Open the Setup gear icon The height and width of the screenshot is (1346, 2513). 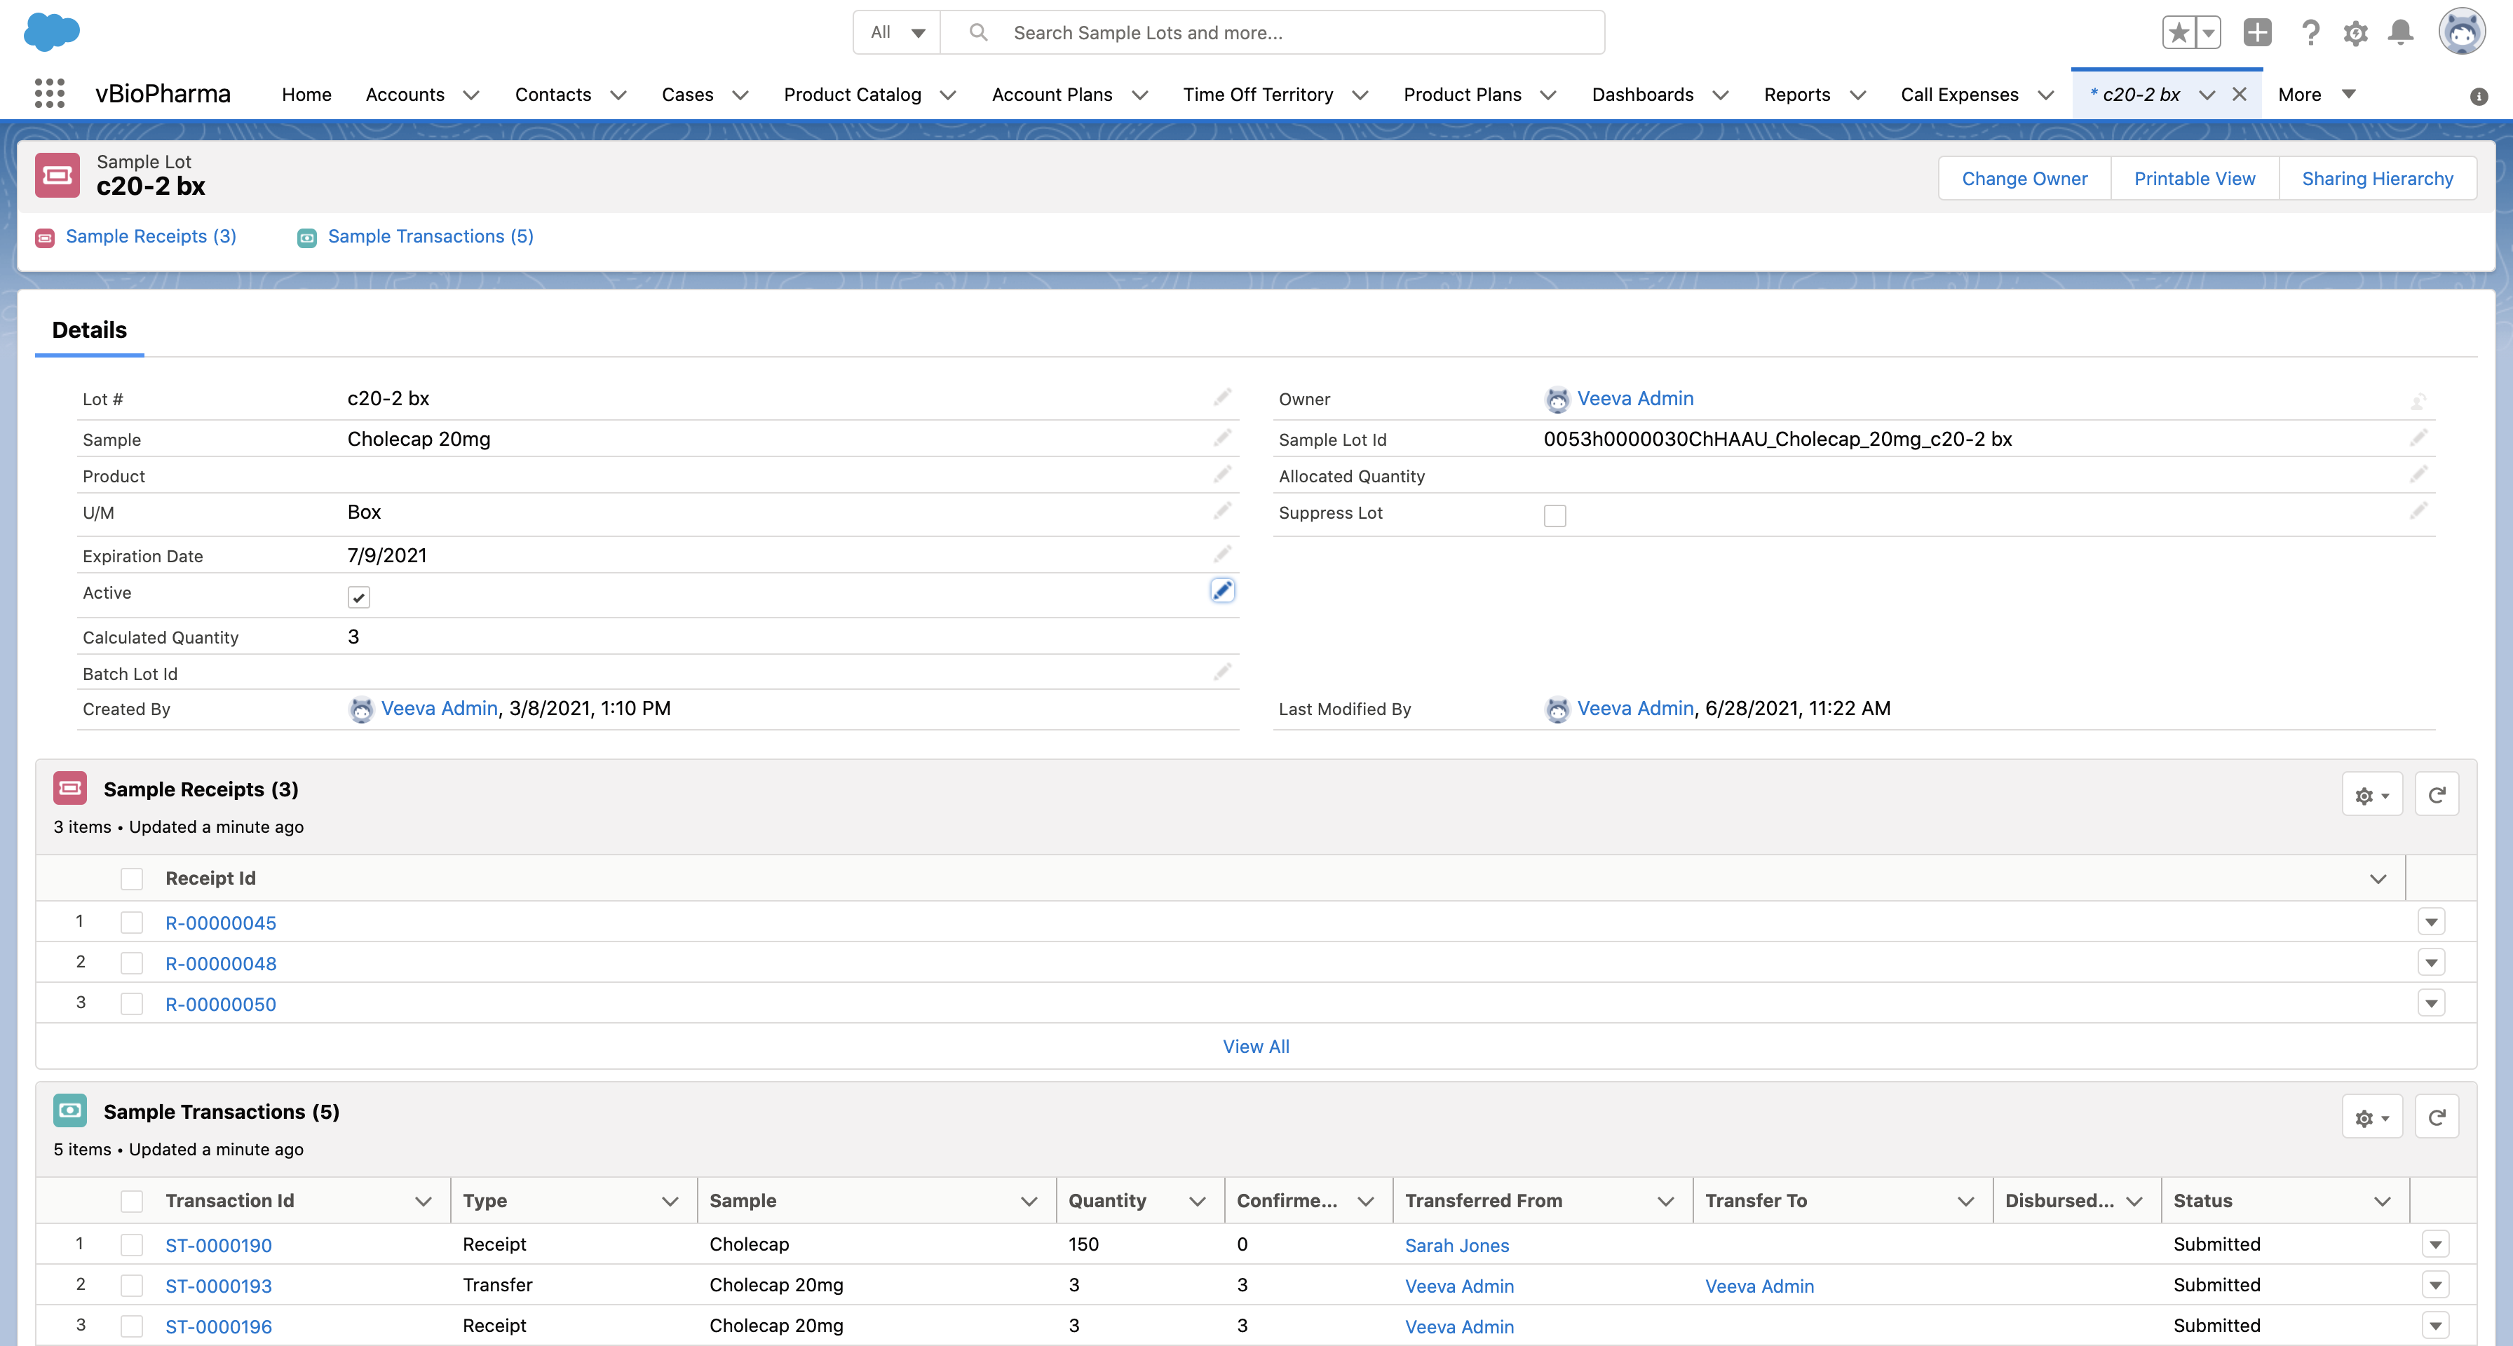pos(2355,33)
